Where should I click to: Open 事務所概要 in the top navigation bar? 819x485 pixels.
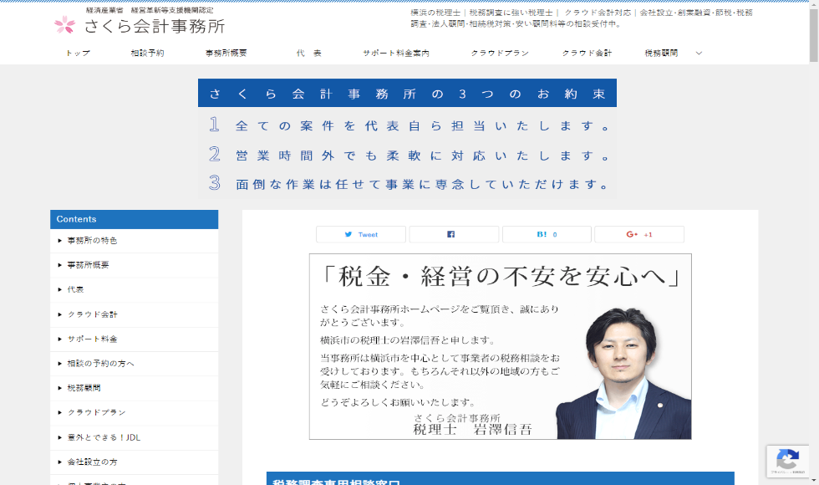226,54
